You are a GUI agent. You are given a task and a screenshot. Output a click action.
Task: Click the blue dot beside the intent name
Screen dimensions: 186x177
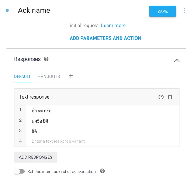(8, 11)
